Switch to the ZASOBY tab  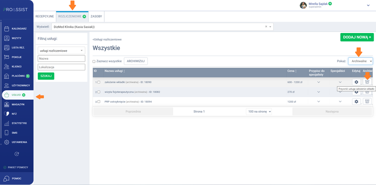(96, 16)
